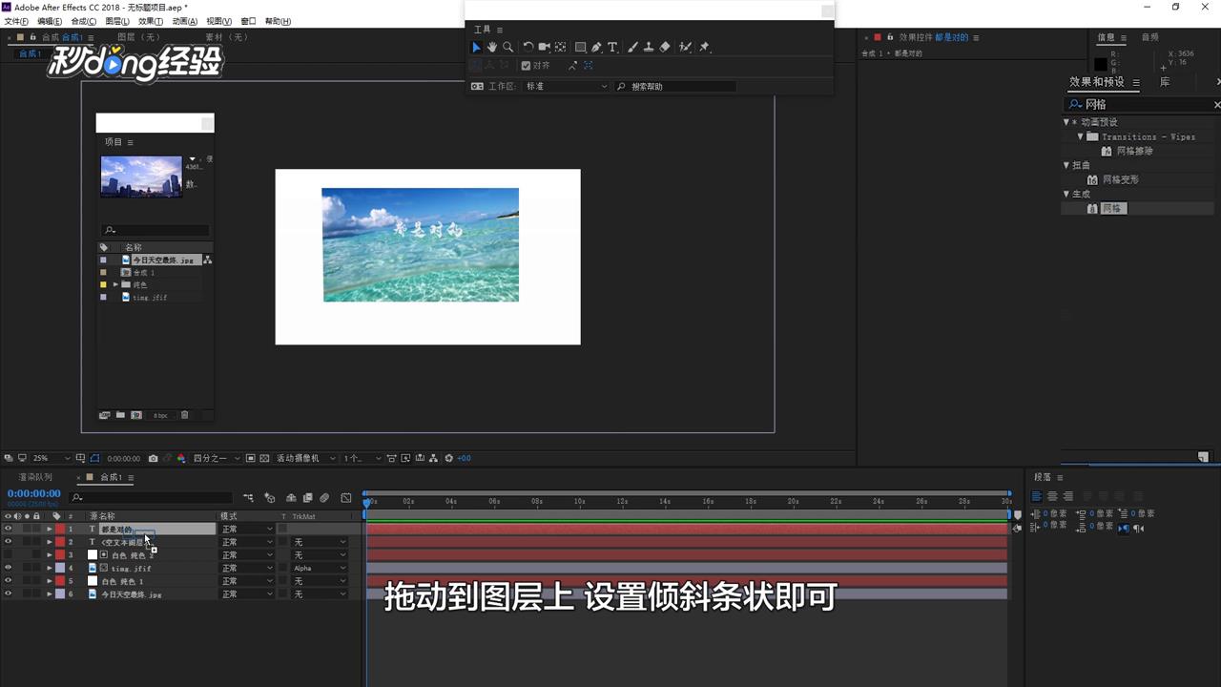Toggle the shy layers switch icon

click(x=291, y=497)
